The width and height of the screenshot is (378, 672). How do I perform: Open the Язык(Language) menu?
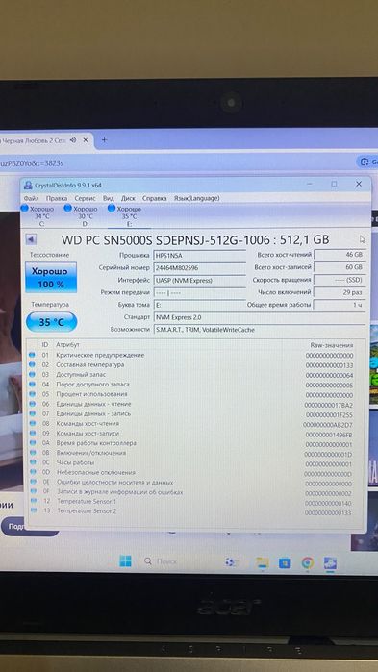coord(197,198)
